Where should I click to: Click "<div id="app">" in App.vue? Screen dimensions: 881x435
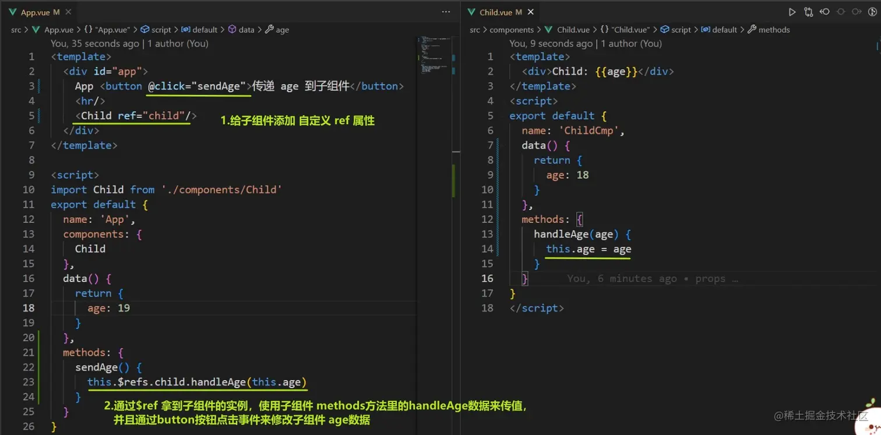click(105, 71)
